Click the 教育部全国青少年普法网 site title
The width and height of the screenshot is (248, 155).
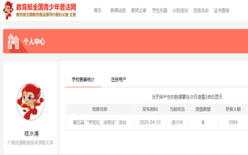point(46,7)
